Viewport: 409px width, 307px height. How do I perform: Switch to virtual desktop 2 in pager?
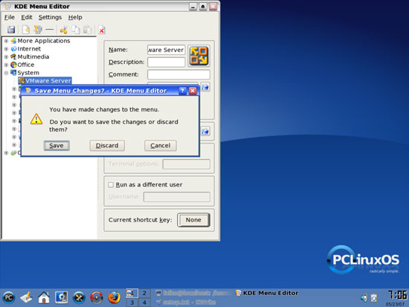click(x=144, y=293)
